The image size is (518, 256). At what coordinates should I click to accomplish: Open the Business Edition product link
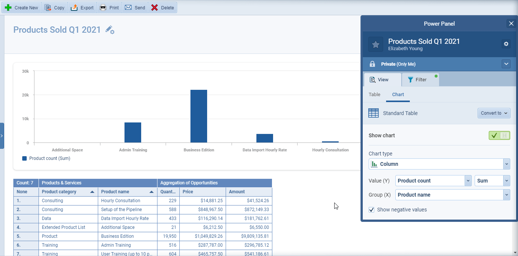click(117, 236)
